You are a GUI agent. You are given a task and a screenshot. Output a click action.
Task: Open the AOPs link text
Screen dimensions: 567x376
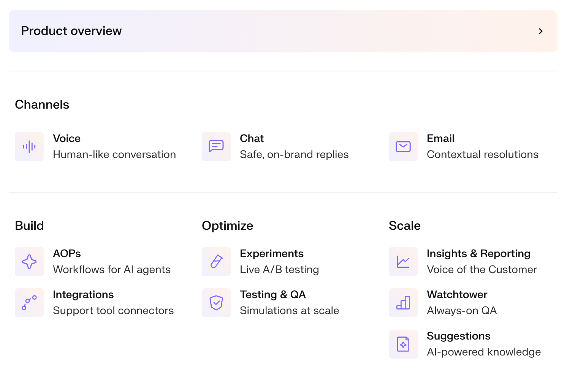67,254
